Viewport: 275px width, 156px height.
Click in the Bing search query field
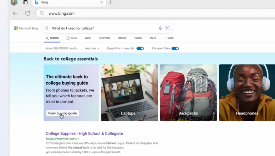103,28
